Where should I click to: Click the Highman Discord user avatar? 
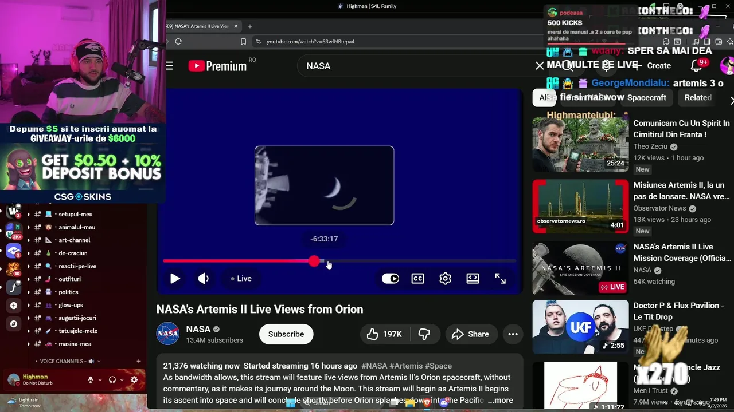[x=14, y=379]
